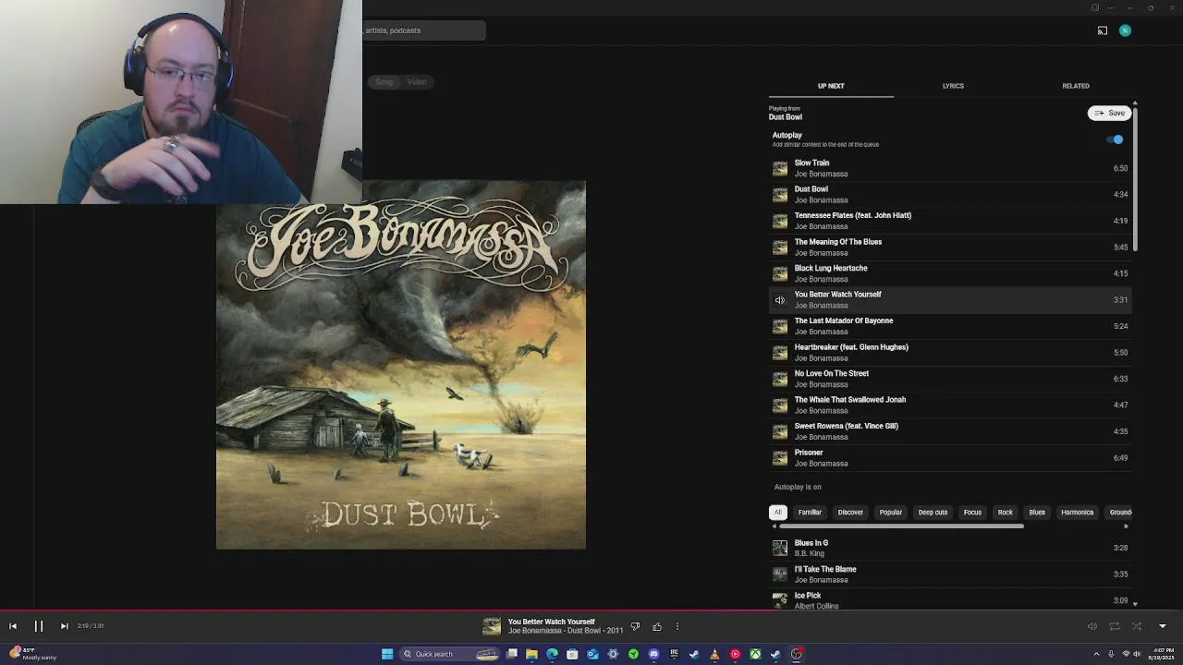Image resolution: width=1183 pixels, height=665 pixels.
Task: Switch to Song mode
Action: [x=384, y=82]
